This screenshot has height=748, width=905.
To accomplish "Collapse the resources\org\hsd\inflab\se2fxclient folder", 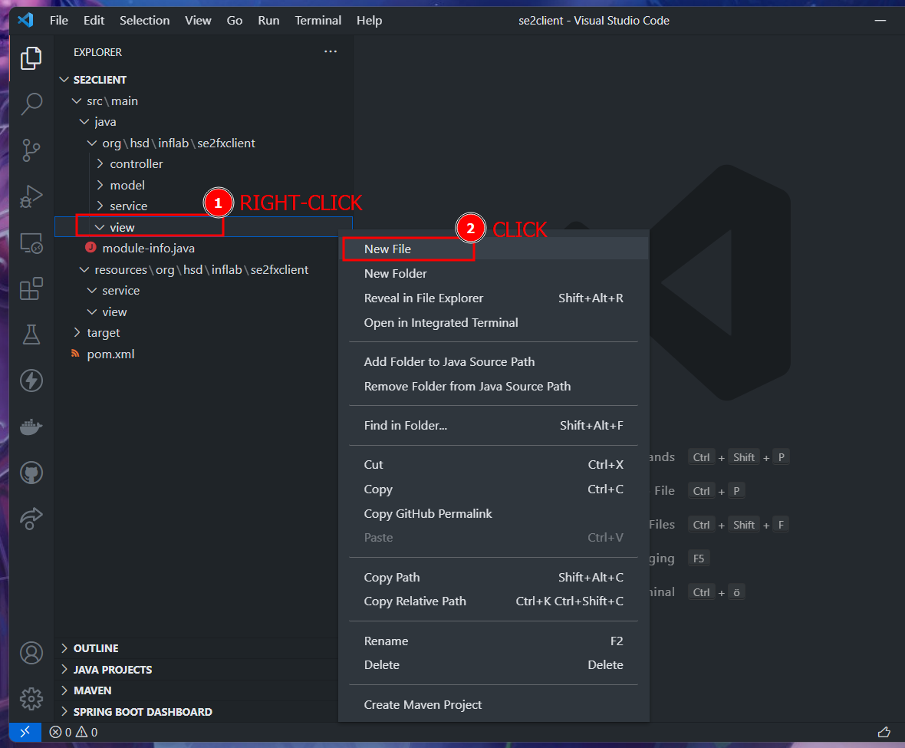I will [84, 269].
